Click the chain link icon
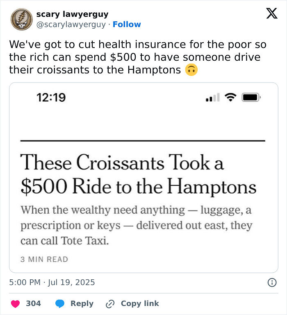 point(110,304)
